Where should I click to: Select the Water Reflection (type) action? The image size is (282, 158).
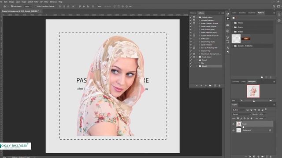coord(208,32)
